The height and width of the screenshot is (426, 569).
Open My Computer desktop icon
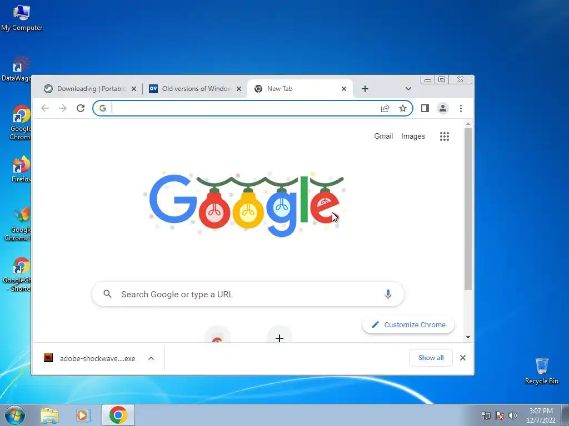pyautogui.click(x=22, y=18)
